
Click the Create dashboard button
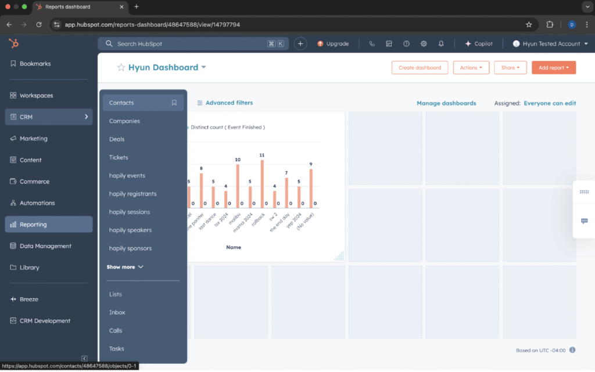(x=420, y=67)
